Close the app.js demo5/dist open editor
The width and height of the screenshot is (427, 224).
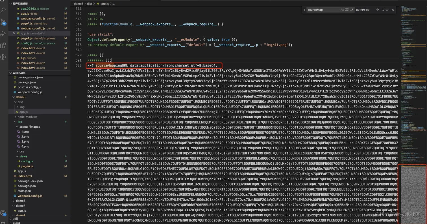coord(14,33)
